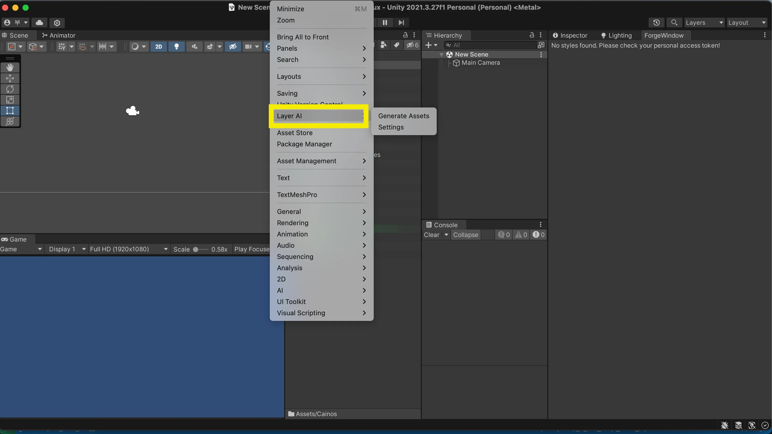This screenshot has width=772, height=434.
Task: Open Package Manager from Window menu
Action: [x=304, y=144]
